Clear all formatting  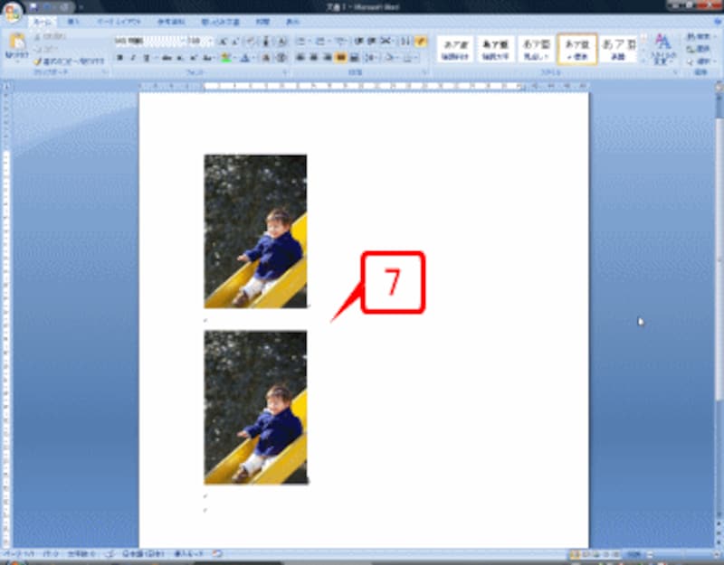point(251,42)
